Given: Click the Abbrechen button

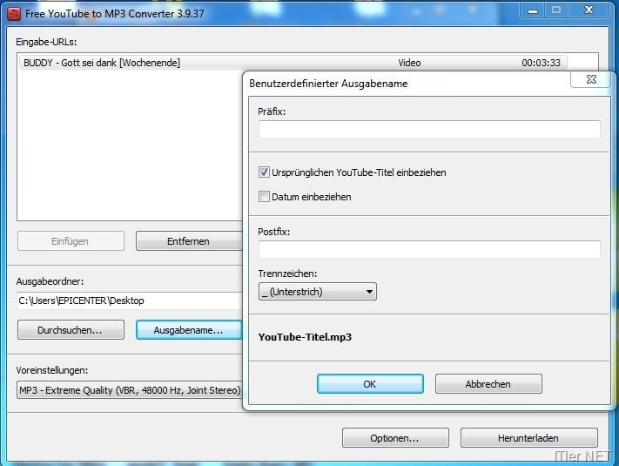Looking at the screenshot, I should pyautogui.click(x=488, y=384).
